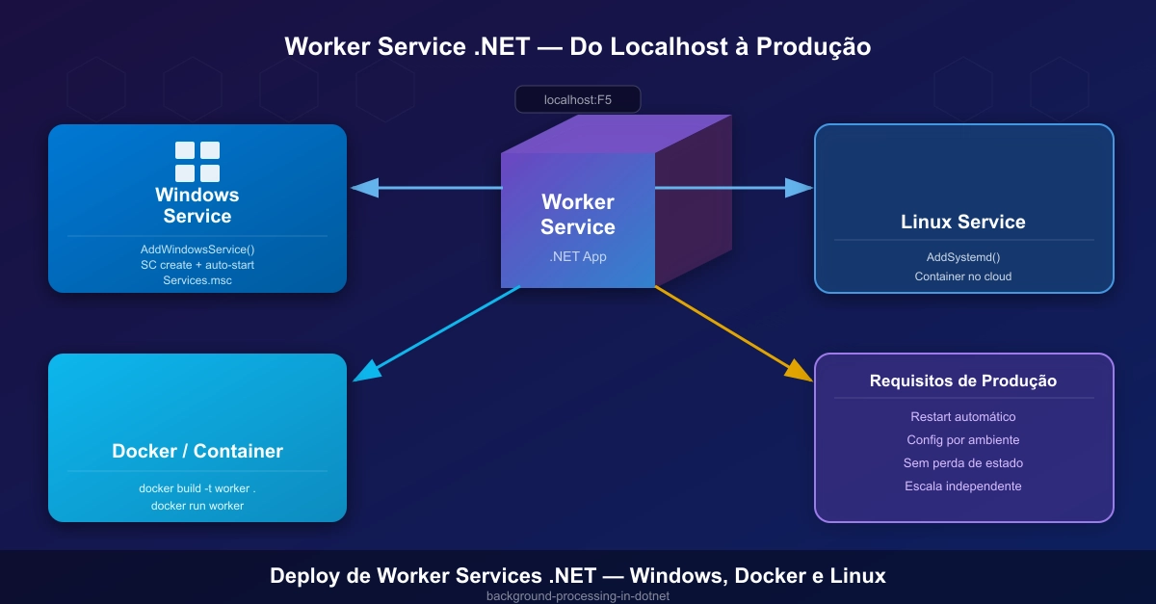The image size is (1156, 604).
Task: Click the 'Windows Service' heading
Action: coord(197,206)
